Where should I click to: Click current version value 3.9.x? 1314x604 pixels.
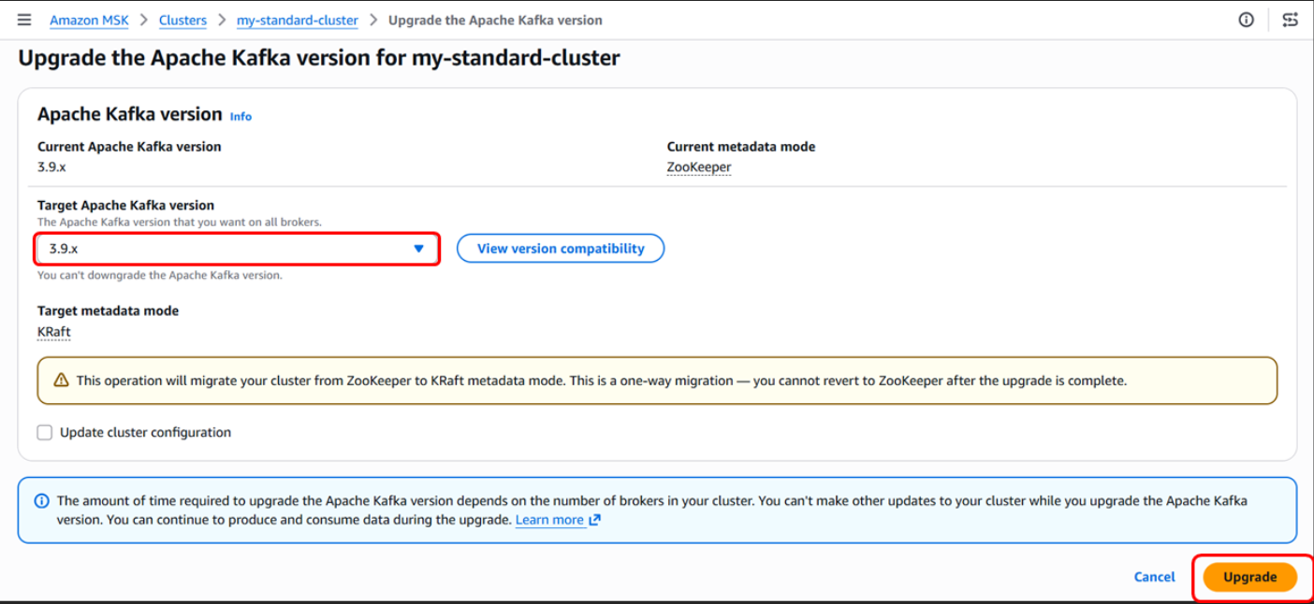pyautogui.click(x=51, y=167)
